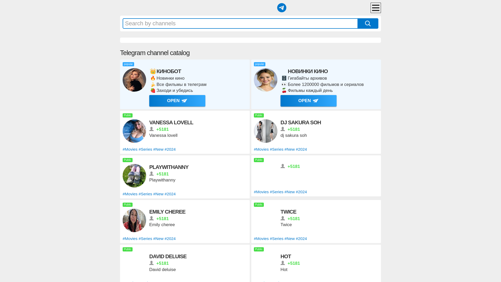Click the magnifier search button
Viewport: 501px width, 282px height.
[x=368, y=23]
